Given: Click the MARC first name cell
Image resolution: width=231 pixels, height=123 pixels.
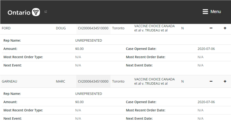Looking at the screenshot, I should tap(60, 81).
